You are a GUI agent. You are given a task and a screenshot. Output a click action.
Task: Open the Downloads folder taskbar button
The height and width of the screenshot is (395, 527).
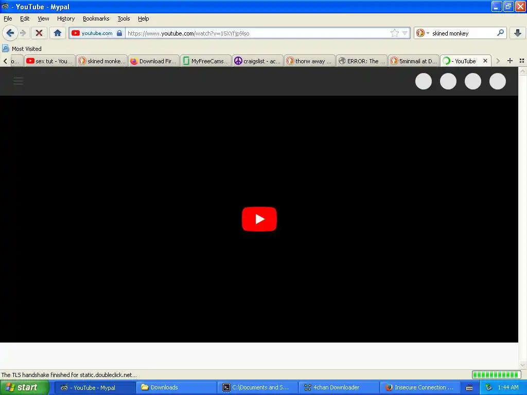pos(177,388)
